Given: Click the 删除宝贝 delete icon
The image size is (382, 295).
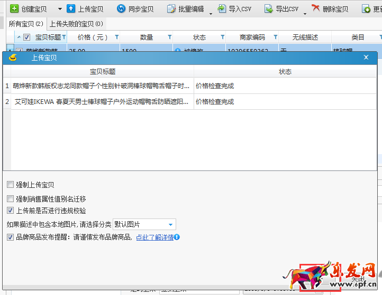Looking at the screenshot, I should 316,9.
